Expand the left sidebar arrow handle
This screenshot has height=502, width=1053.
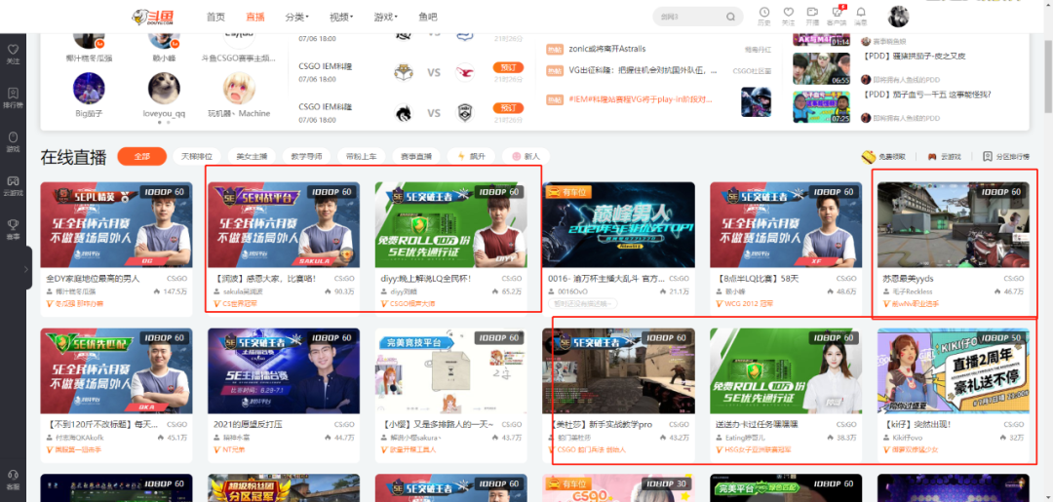pyautogui.click(x=25, y=268)
